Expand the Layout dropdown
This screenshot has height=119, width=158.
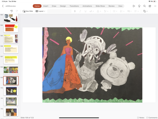click(x=40, y=11)
